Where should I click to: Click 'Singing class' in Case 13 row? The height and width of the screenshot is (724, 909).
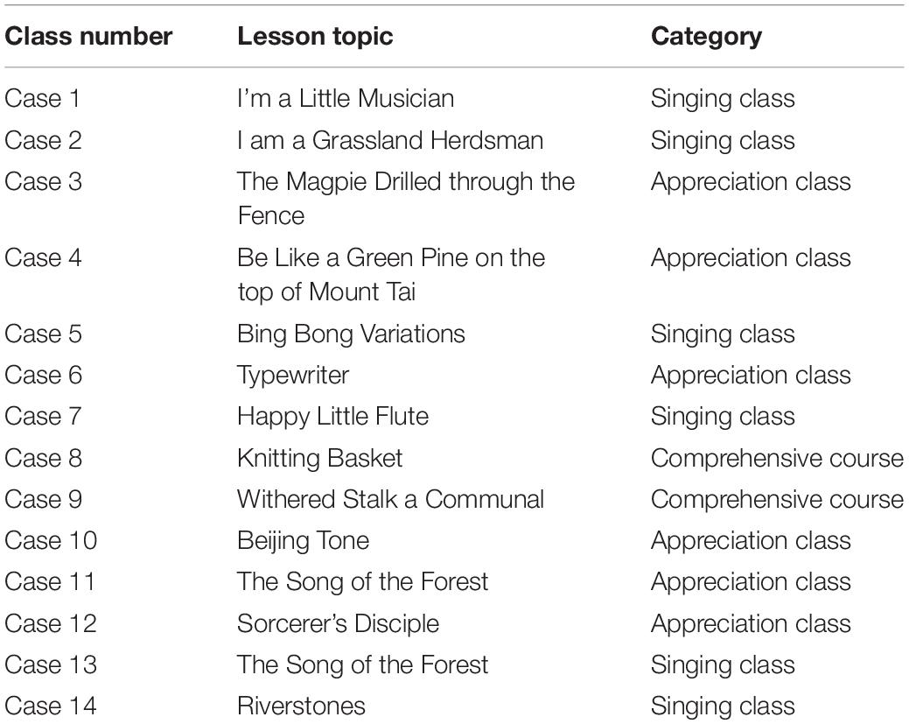pyautogui.click(x=723, y=666)
